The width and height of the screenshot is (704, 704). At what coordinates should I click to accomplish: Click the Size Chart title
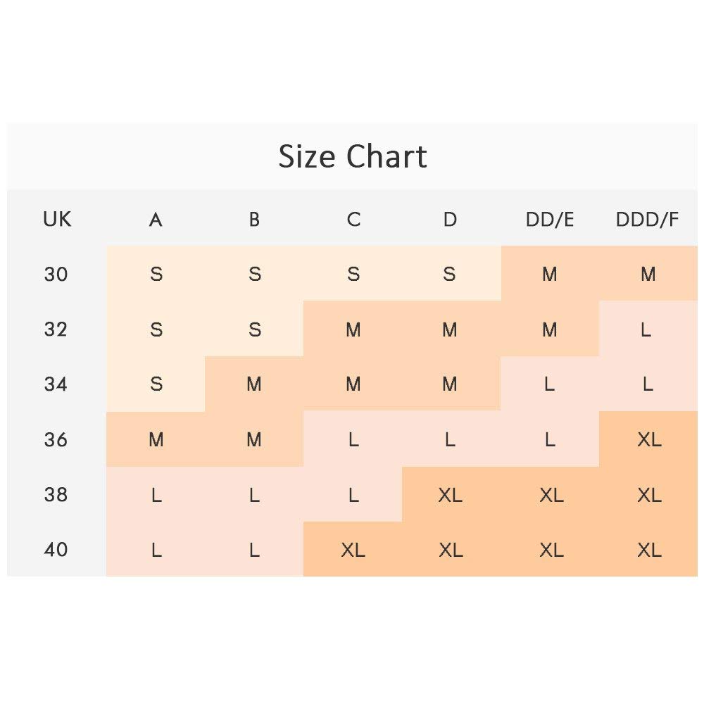click(x=352, y=156)
